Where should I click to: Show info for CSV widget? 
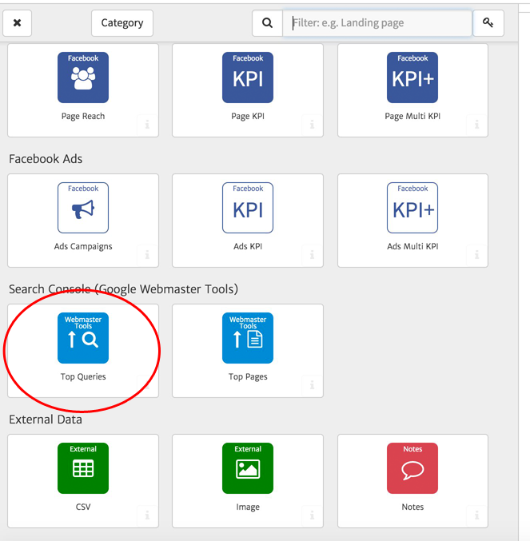[147, 515]
